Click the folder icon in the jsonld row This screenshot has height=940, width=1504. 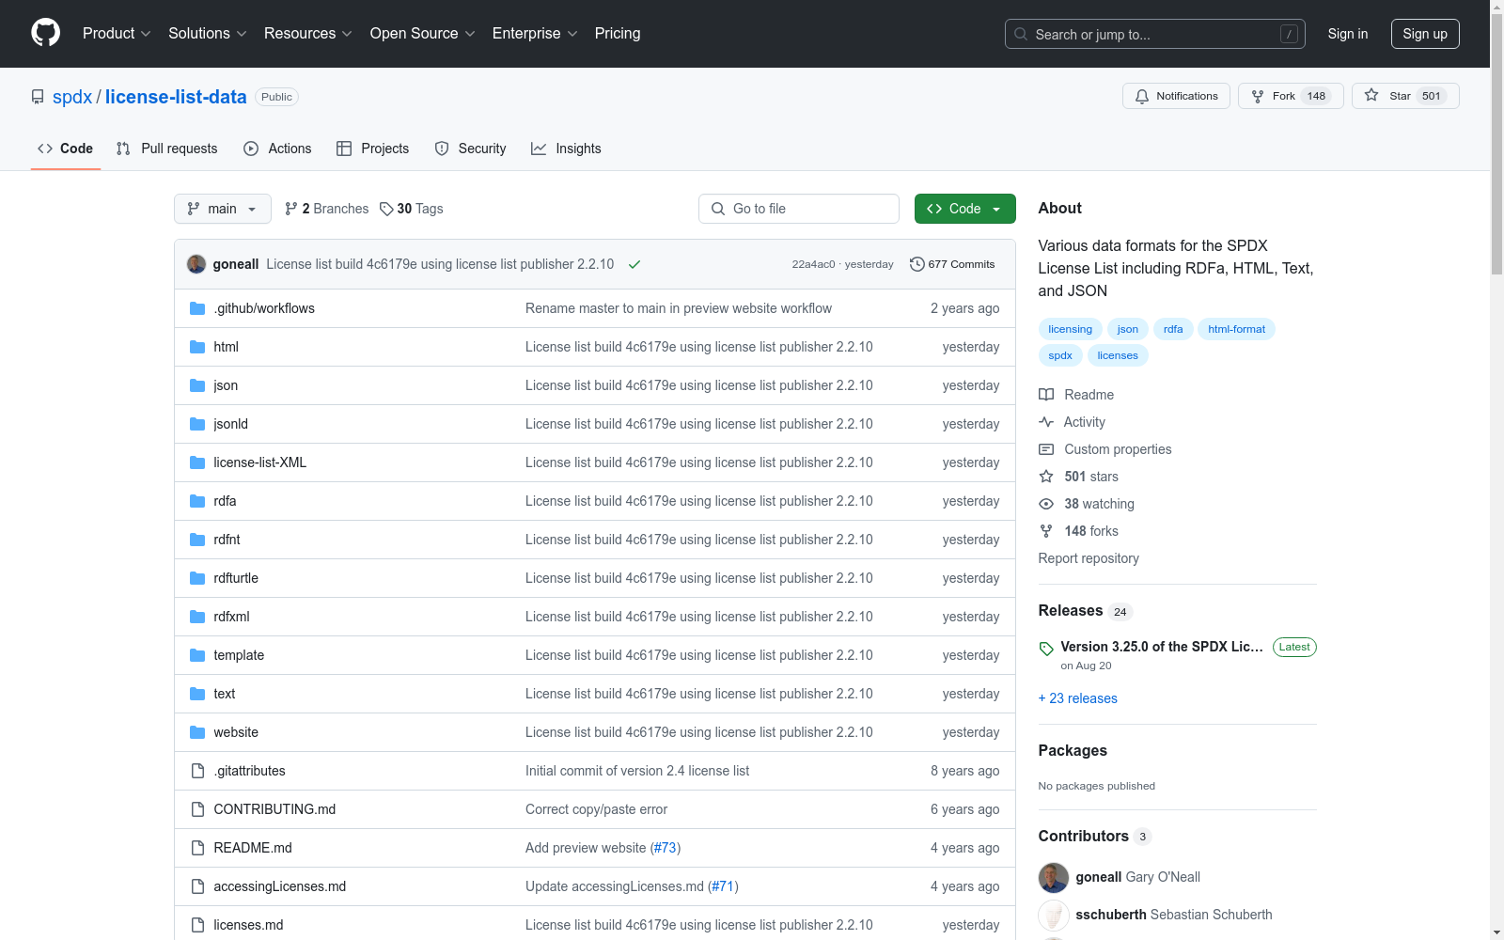[x=197, y=424]
